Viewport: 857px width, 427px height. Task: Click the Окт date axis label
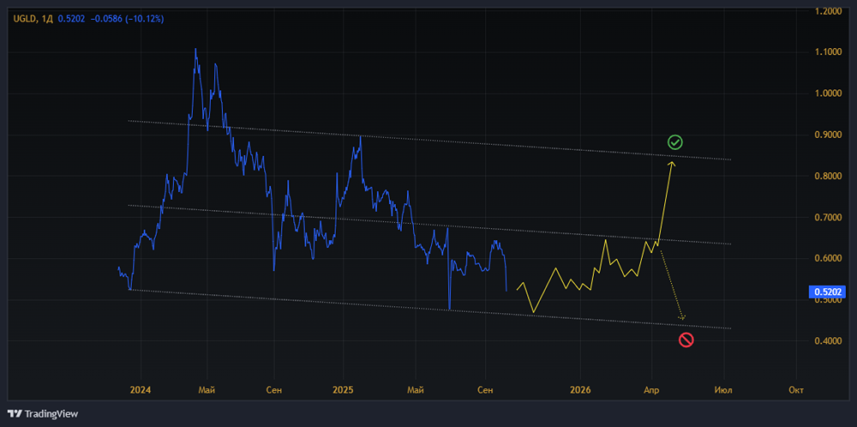point(796,390)
